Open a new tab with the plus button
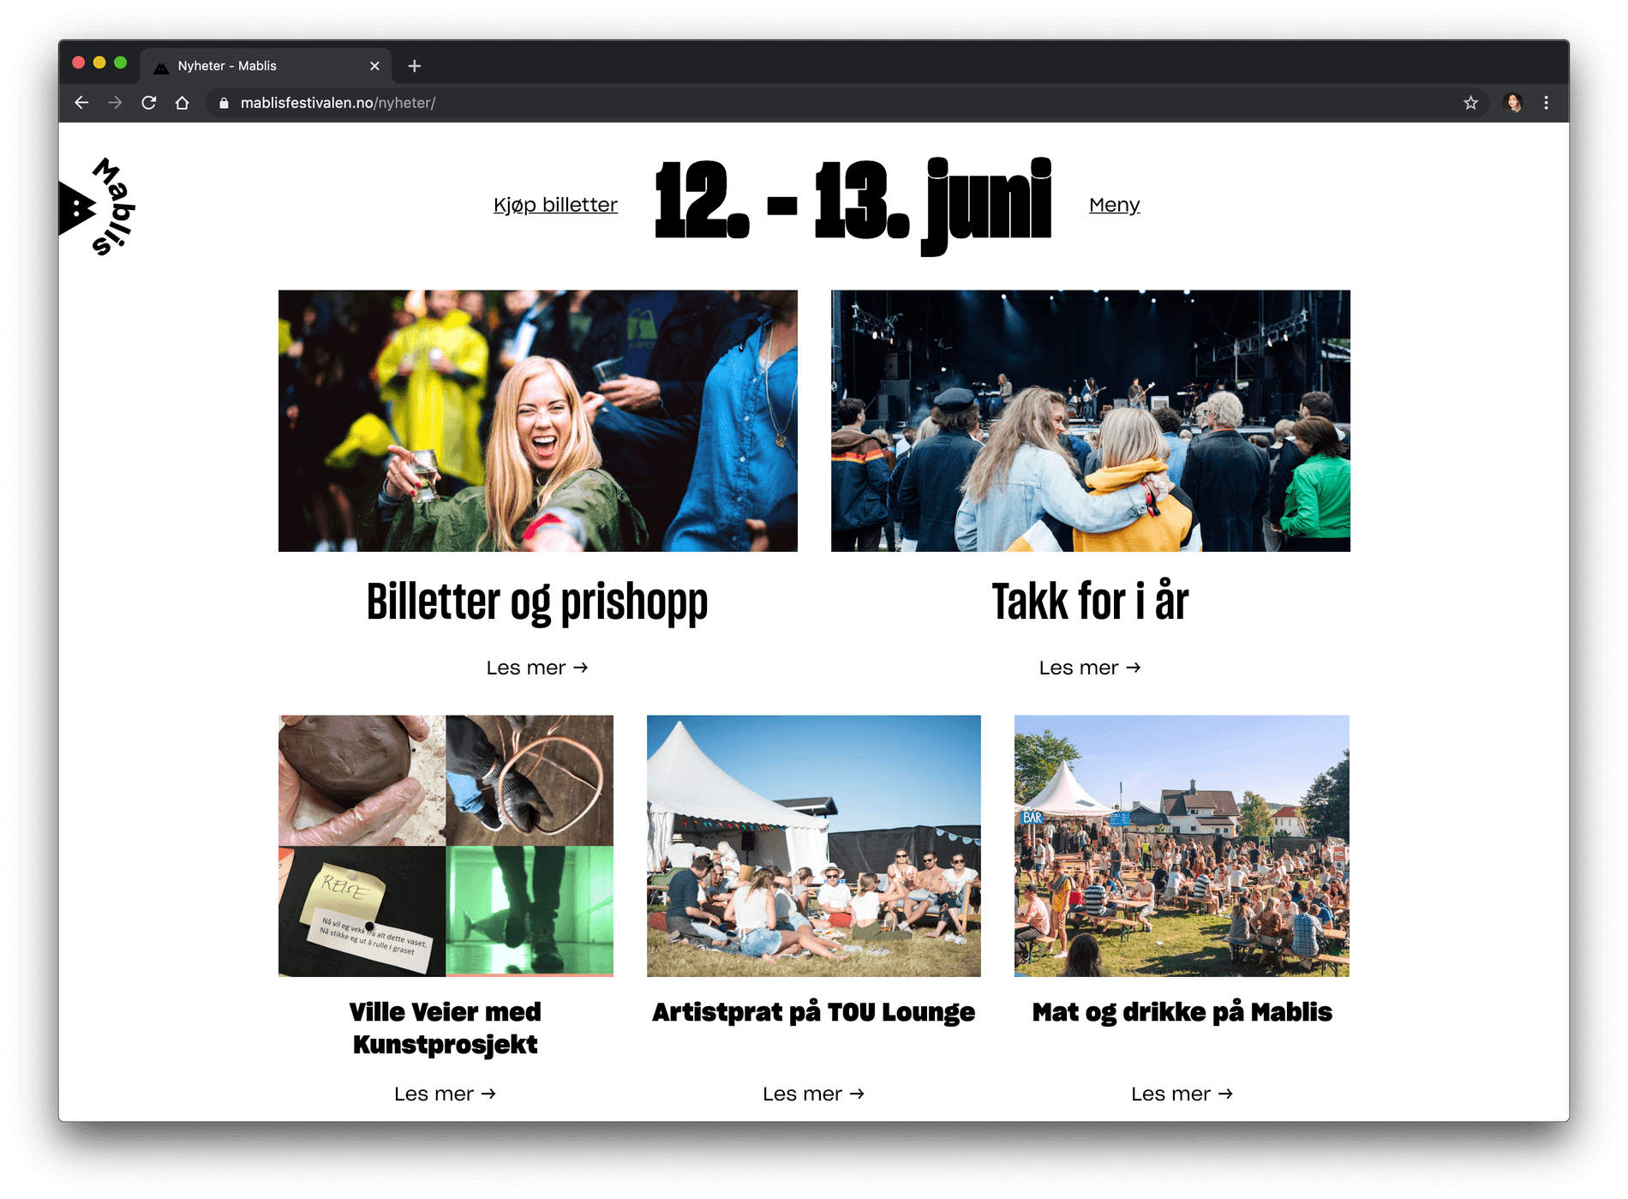This screenshot has height=1199, width=1628. tap(414, 66)
